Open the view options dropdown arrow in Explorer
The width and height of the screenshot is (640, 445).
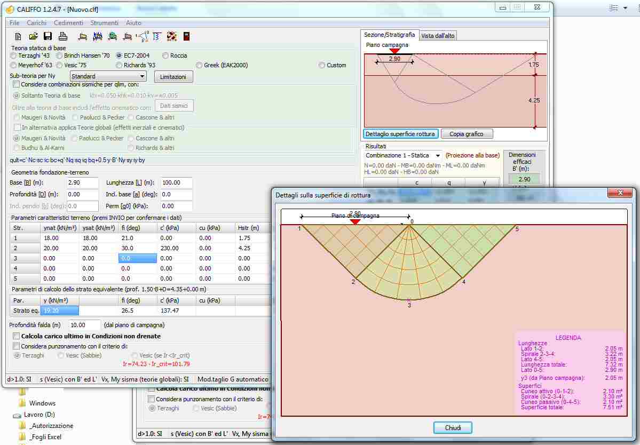pyautogui.click(x=625, y=8)
